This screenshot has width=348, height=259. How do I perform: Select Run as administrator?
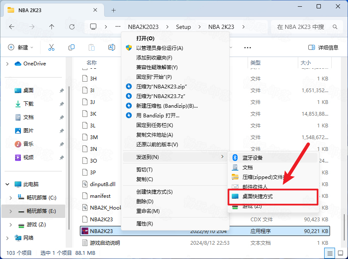pos(175,48)
